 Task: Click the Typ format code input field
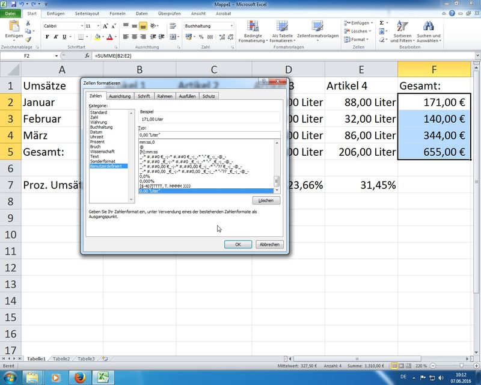[x=209, y=136]
